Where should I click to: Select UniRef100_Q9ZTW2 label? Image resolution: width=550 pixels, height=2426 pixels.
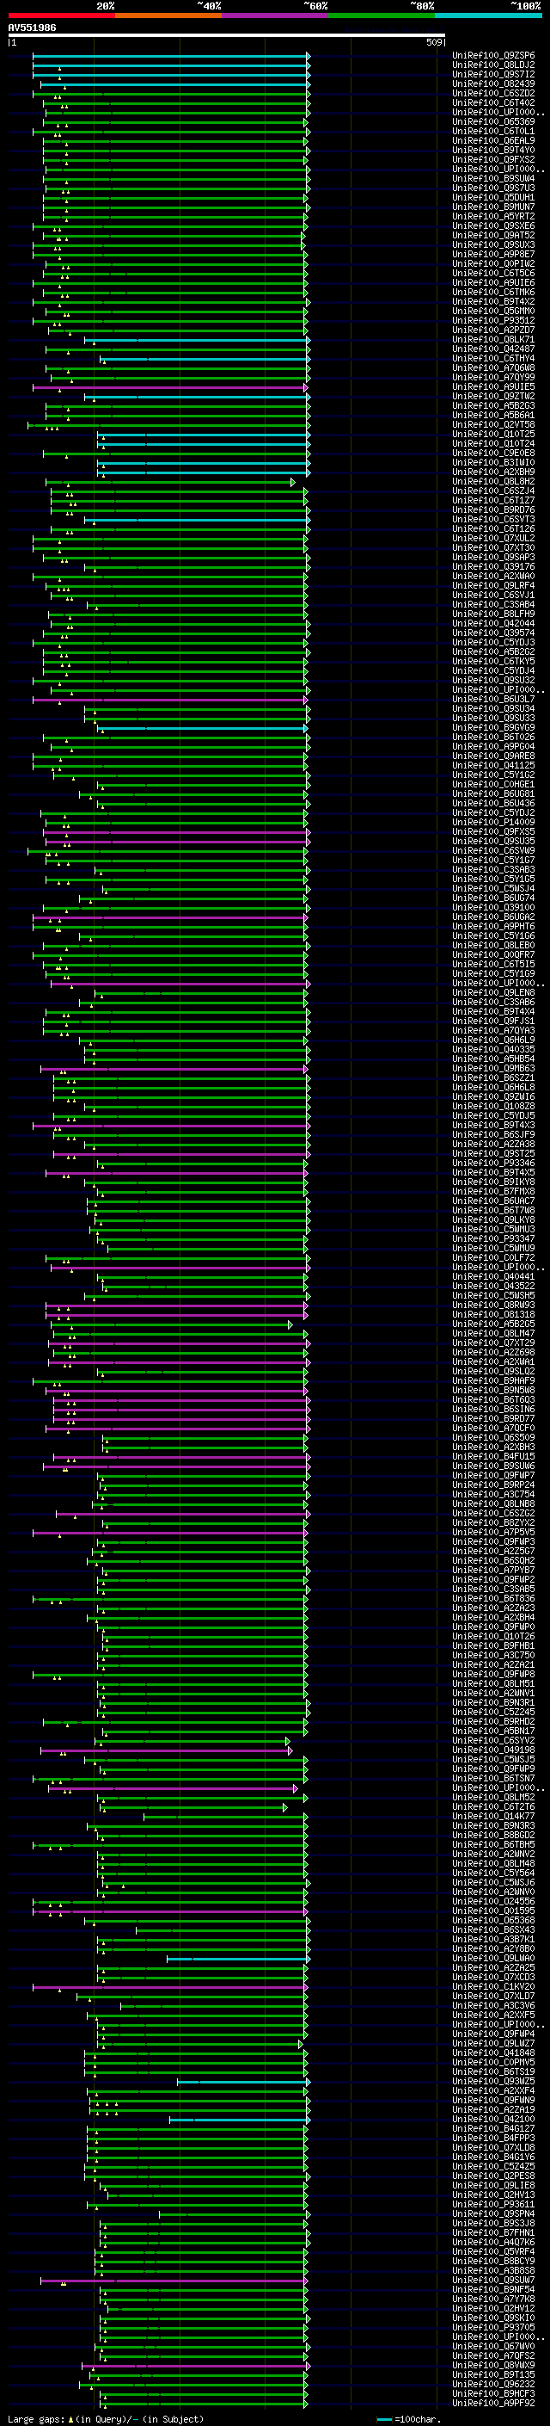point(493,397)
